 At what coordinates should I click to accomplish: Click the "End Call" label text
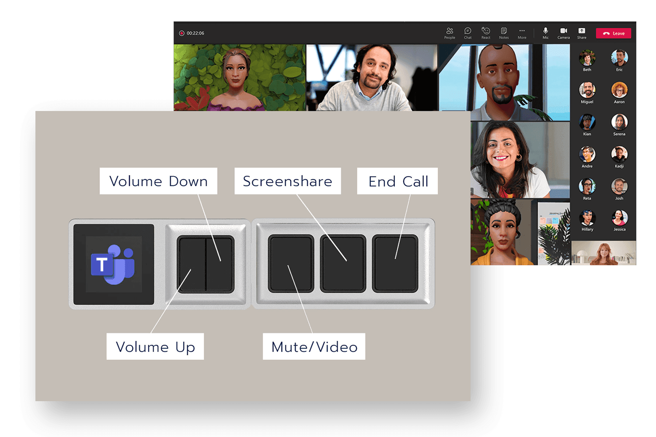pos(398,181)
